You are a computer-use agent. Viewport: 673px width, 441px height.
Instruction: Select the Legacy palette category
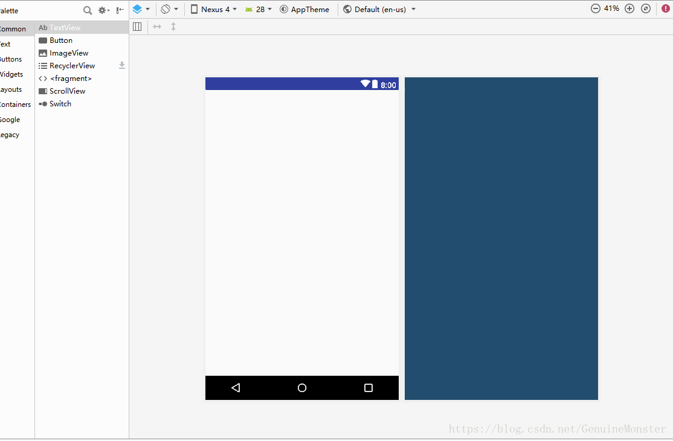coord(17,135)
